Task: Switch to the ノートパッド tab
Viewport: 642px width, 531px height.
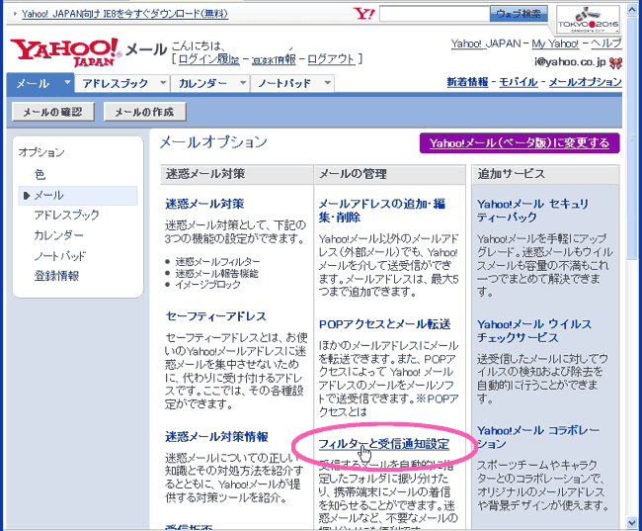Action: pos(285,84)
